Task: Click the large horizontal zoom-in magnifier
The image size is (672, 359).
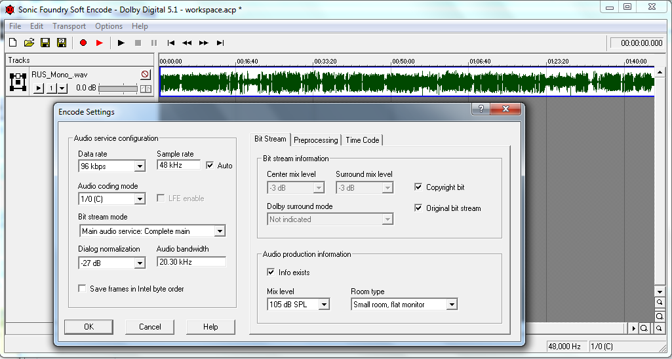Action: [x=644, y=329]
